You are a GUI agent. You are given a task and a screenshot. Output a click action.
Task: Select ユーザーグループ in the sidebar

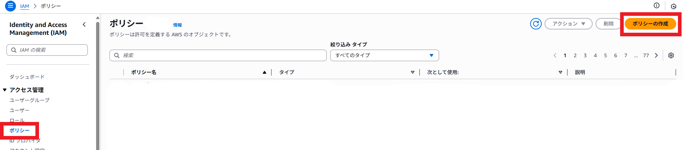pos(29,100)
